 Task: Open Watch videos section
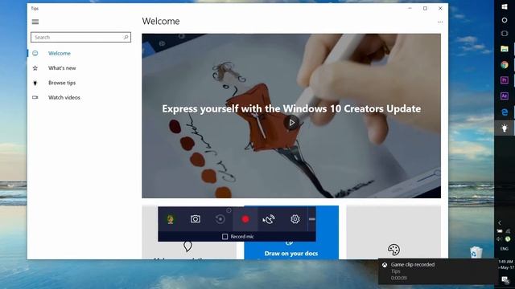[64, 98]
